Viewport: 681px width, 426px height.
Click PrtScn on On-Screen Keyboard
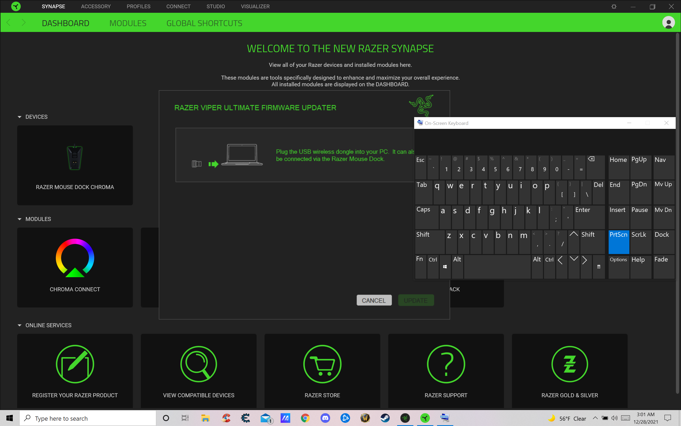(618, 242)
